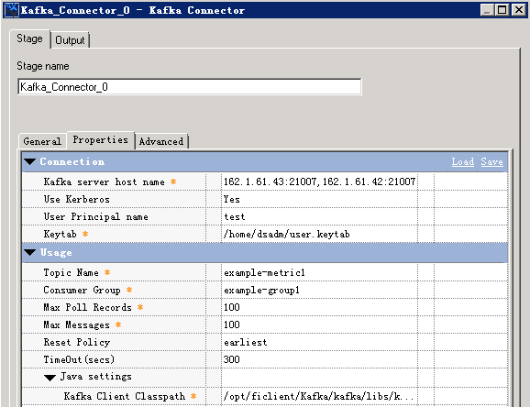Click the Kafka Connector title bar icon

(x=11, y=10)
